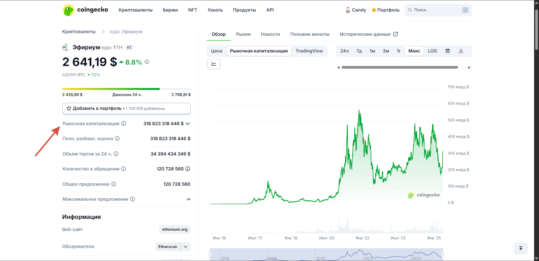
Task: Click right arrow of chart scroller
Action: click(469, 67)
